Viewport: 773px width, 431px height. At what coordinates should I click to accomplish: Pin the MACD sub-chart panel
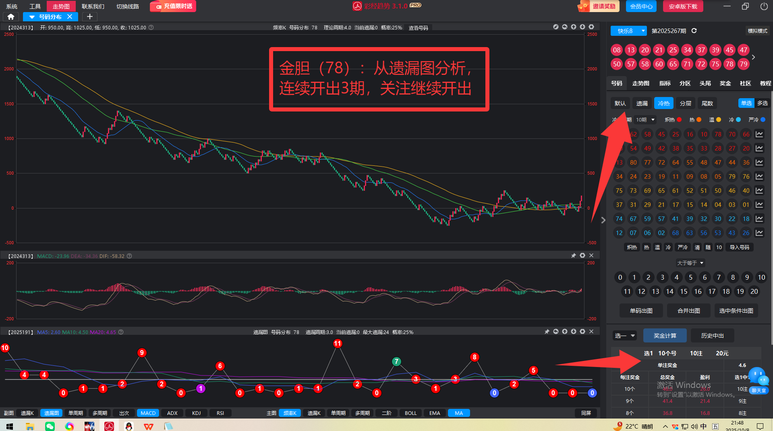tap(574, 256)
